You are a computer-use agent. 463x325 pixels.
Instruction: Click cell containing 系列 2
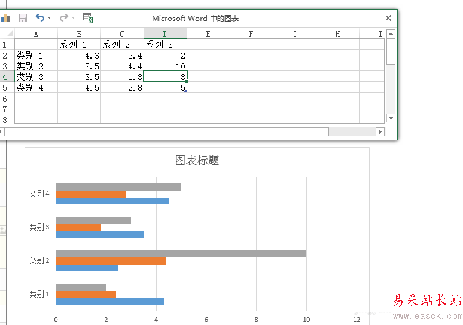(122, 45)
